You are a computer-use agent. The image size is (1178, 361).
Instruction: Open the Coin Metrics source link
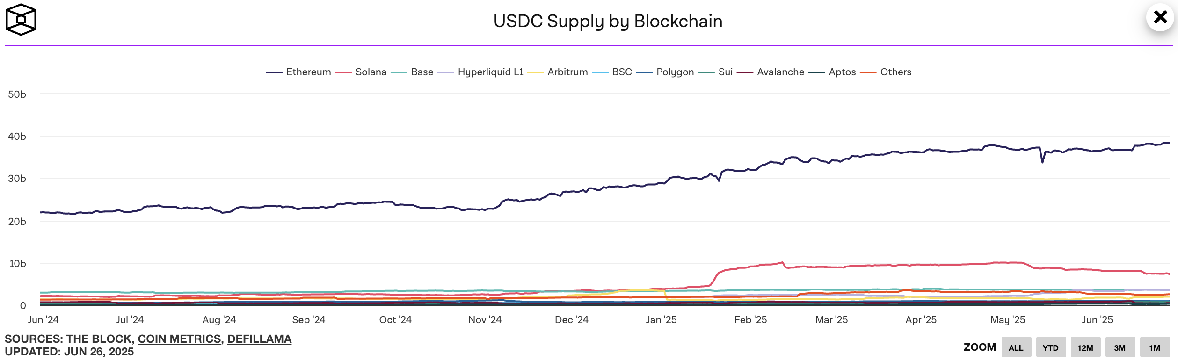[179, 339]
